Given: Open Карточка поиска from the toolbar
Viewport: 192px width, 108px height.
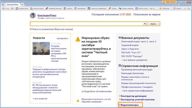Looking at the screenshot, I should tap(37, 8).
